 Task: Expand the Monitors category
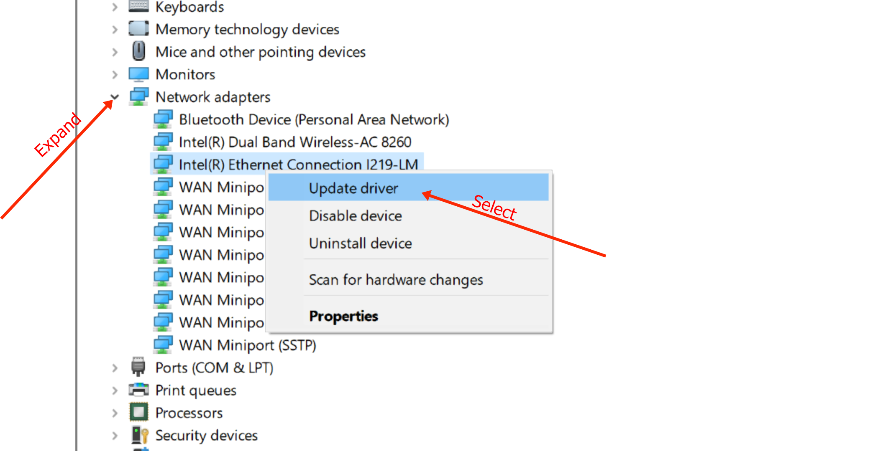tap(115, 75)
